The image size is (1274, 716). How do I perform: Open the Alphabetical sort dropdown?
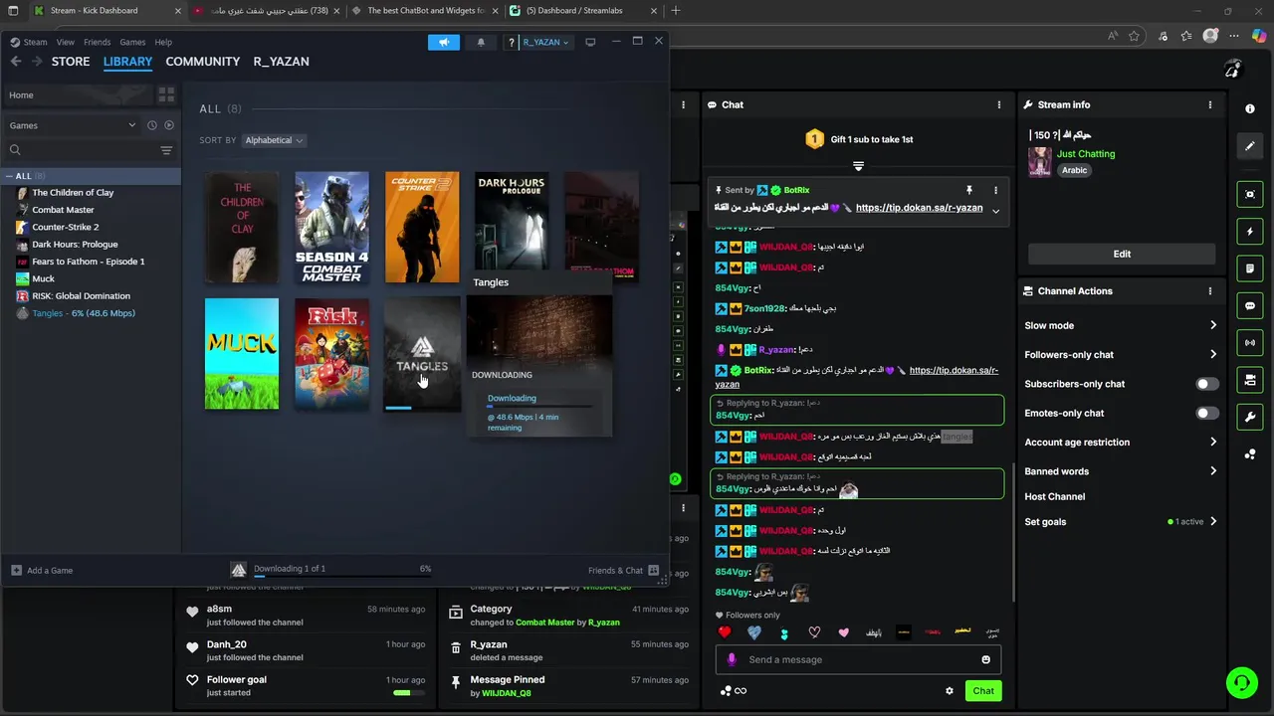coord(274,140)
